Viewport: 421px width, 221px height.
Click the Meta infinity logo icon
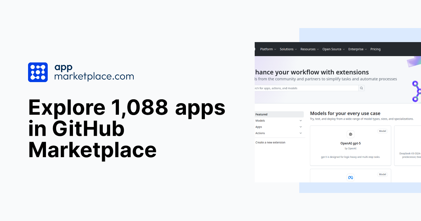pyautogui.click(x=350, y=178)
